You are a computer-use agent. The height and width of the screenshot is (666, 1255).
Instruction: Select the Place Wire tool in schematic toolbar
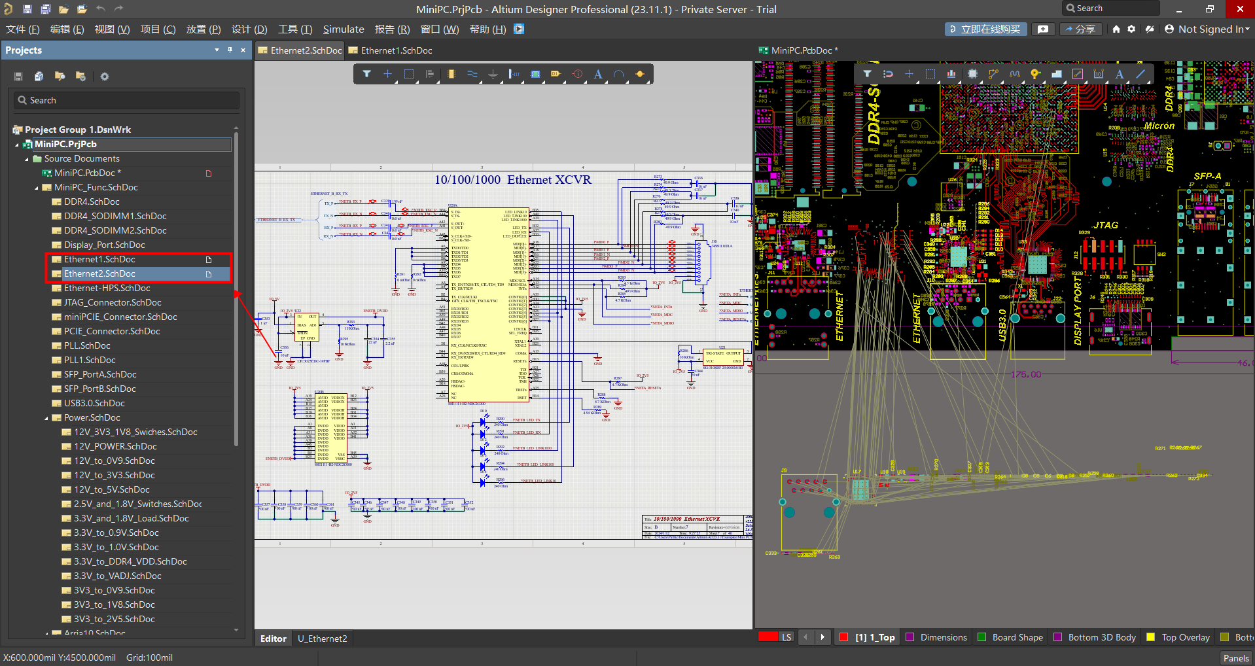tap(472, 75)
